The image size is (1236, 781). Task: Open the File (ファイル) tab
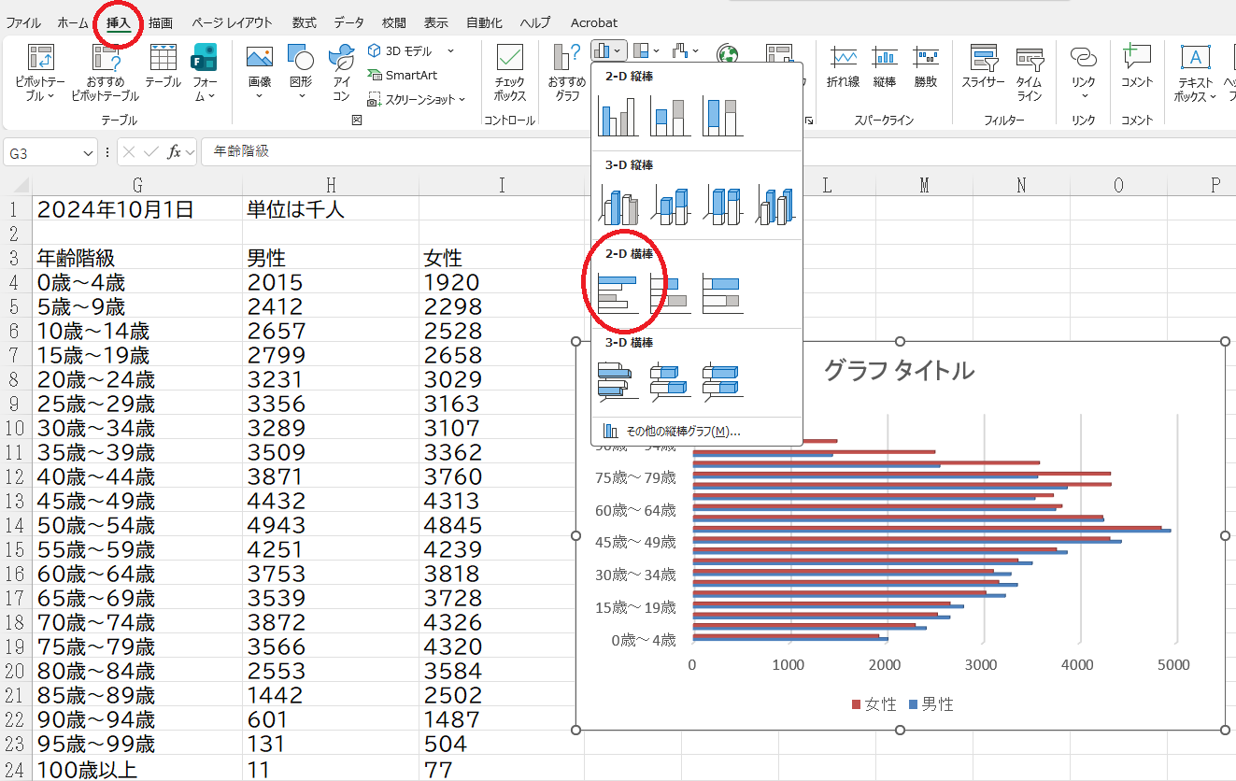pyautogui.click(x=23, y=22)
